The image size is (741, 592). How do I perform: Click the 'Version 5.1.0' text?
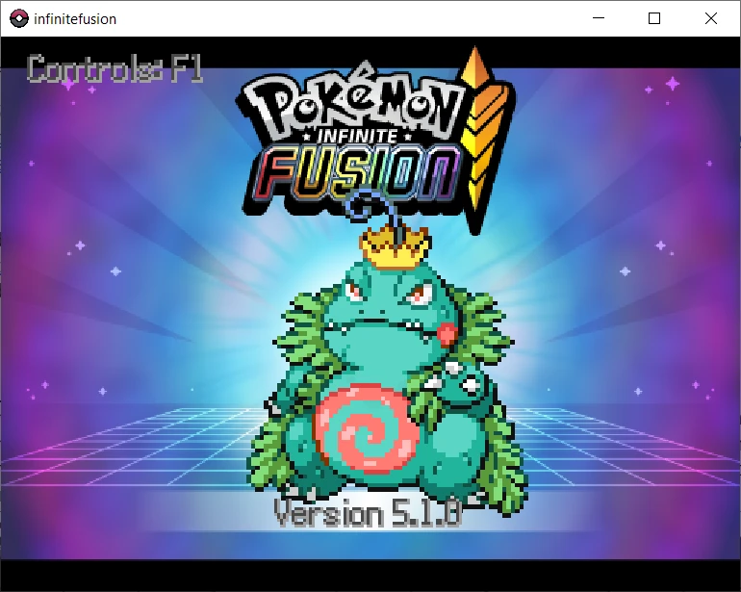tap(368, 513)
